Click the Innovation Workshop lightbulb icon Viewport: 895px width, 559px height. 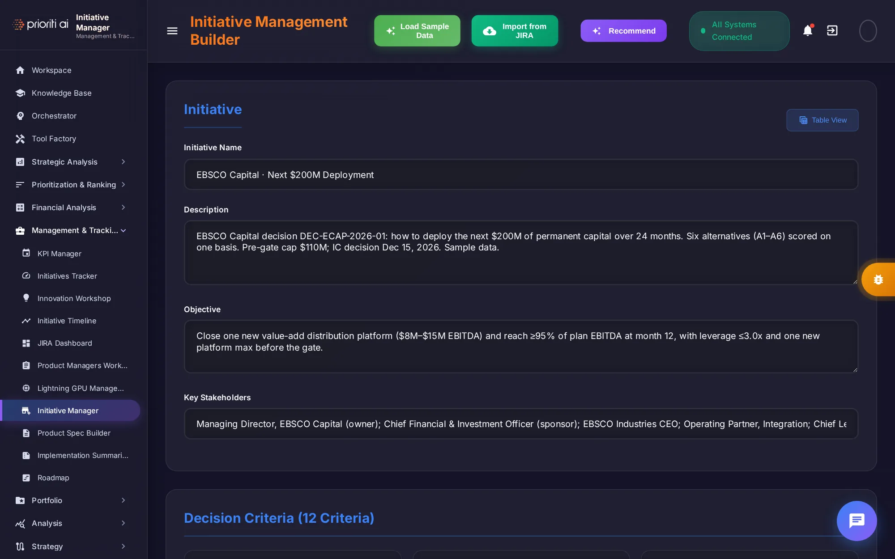(x=26, y=298)
